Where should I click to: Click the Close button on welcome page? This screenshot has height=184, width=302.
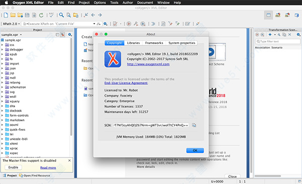coord(232,176)
